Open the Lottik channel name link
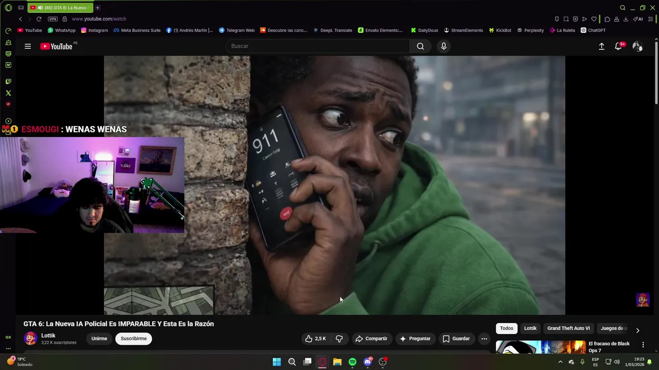 pyautogui.click(x=48, y=336)
